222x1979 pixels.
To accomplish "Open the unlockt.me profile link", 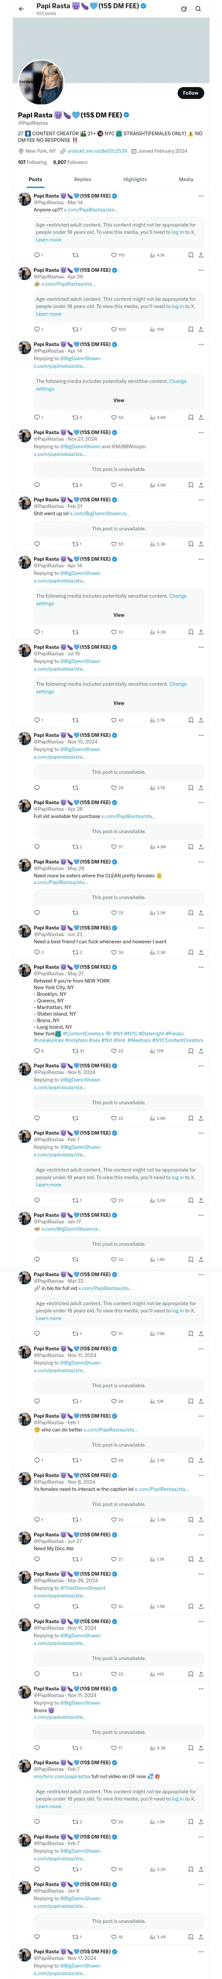I will point(96,151).
